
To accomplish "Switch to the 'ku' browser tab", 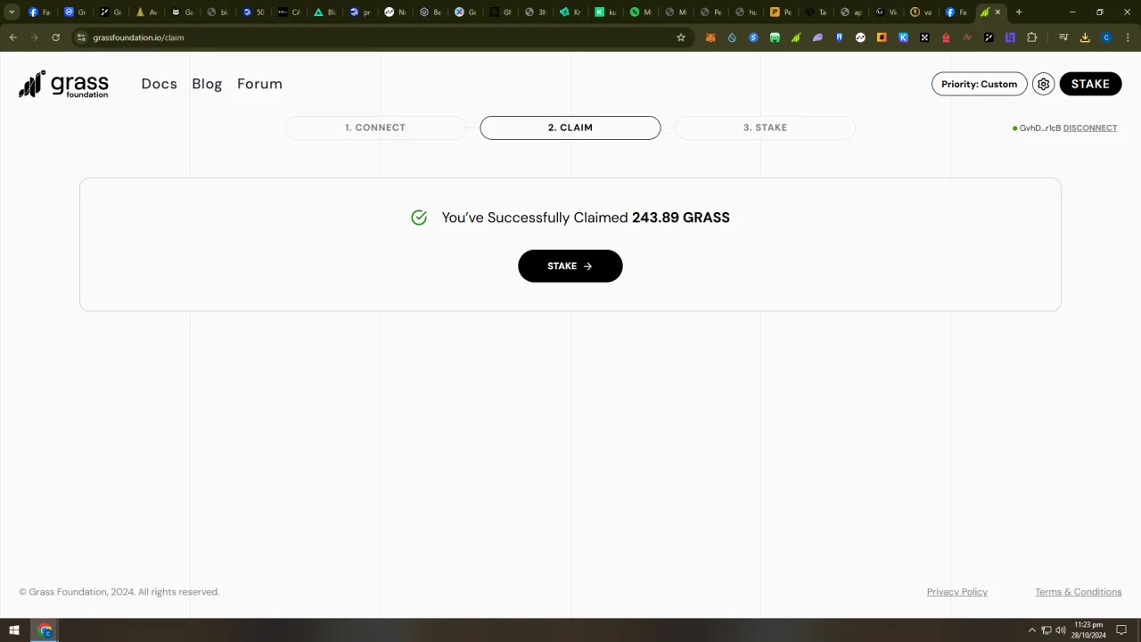I will 606,12.
